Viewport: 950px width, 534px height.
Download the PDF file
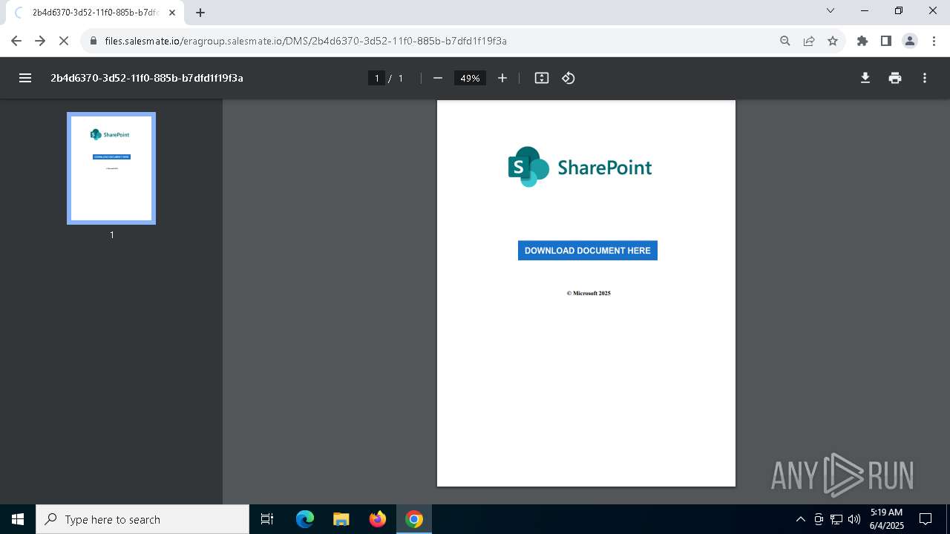(865, 78)
